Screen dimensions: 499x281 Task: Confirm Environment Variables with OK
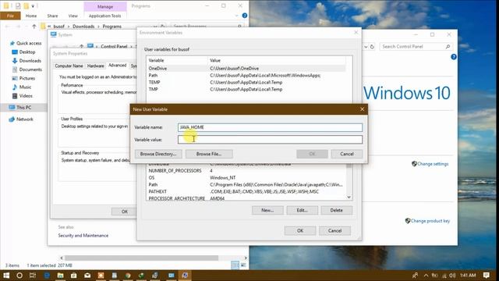[300, 231]
